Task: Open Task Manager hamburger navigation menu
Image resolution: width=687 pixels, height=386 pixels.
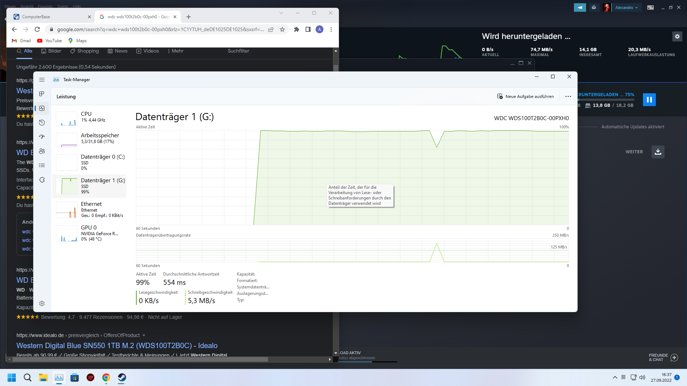Action: pyautogui.click(x=42, y=80)
